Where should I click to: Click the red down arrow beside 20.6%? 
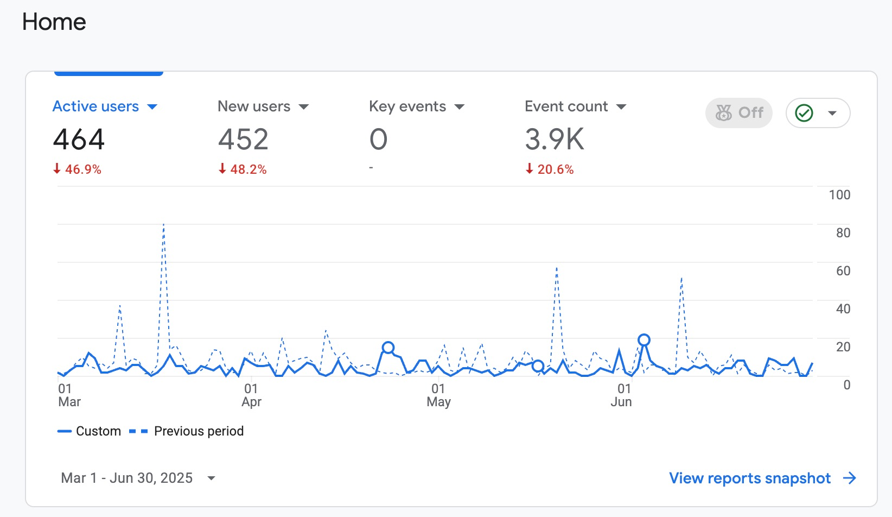coord(530,169)
